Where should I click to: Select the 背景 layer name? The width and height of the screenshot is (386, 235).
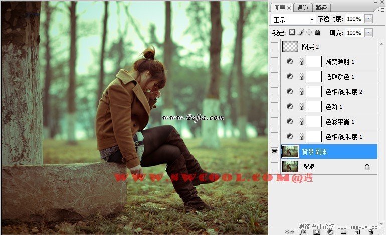(309, 167)
